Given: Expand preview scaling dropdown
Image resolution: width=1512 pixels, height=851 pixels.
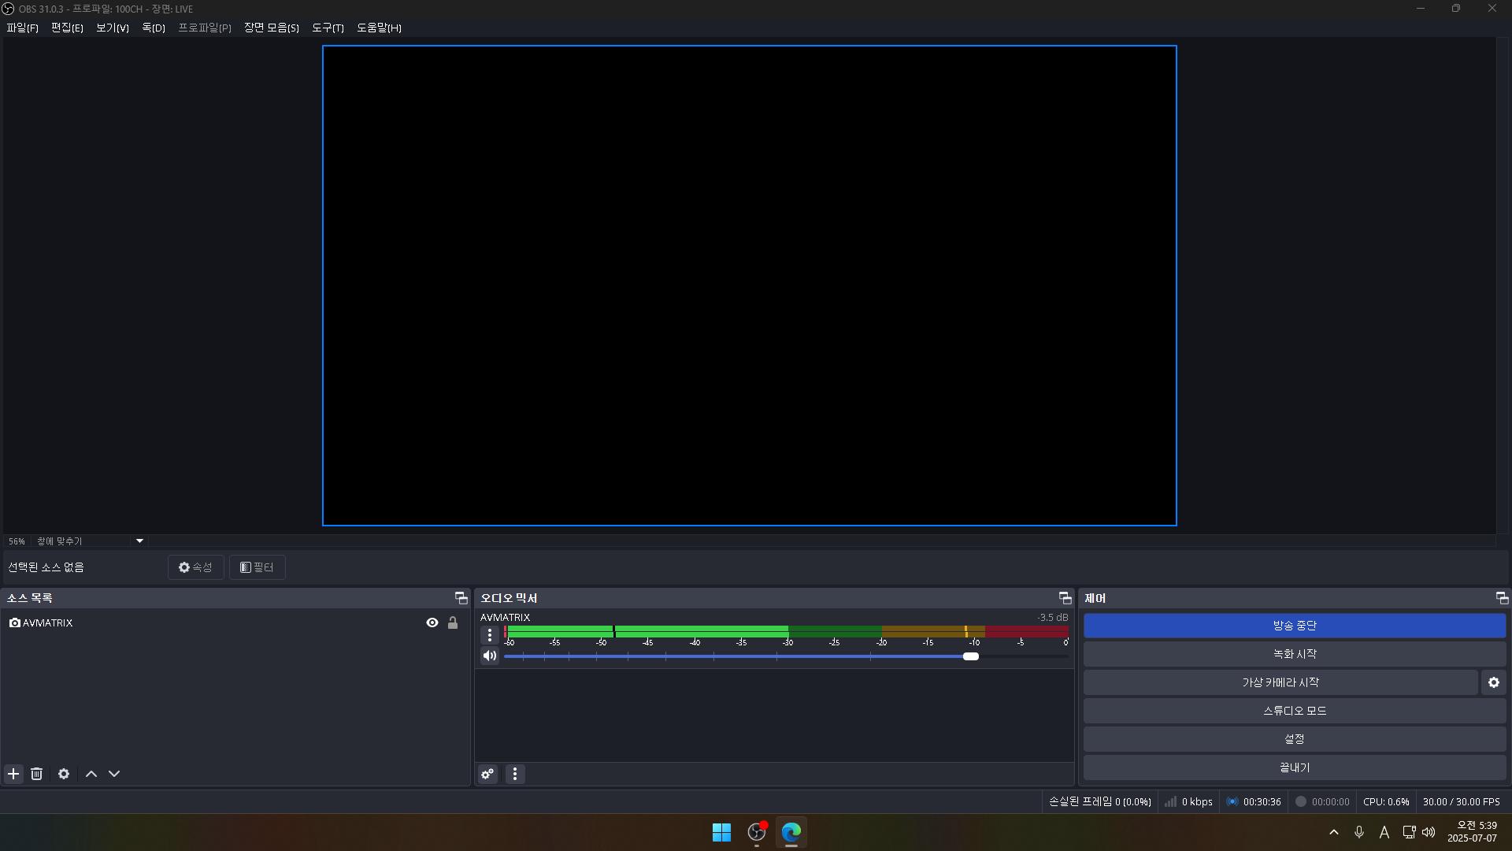Looking at the screenshot, I should point(139,541).
